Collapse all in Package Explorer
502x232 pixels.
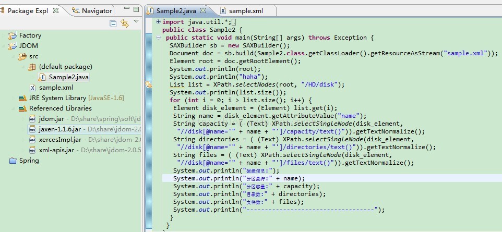(x=113, y=23)
